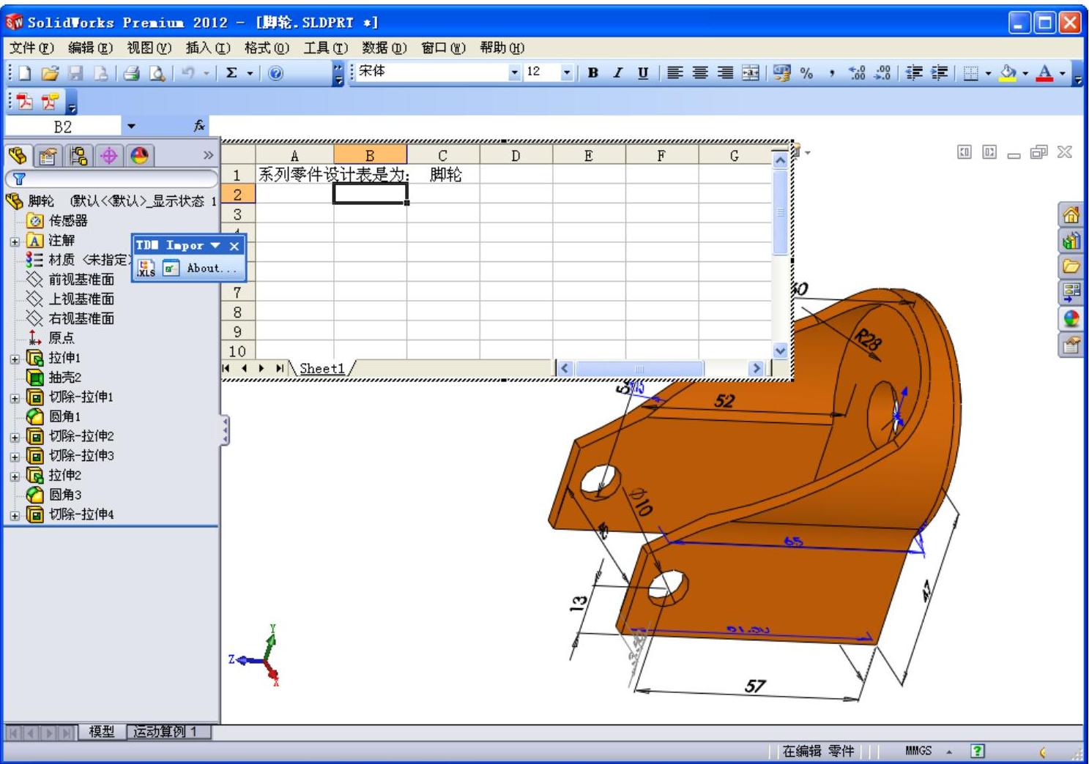The image size is (1089, 764).
Task: Toggle underline formatting
Action: tap(643, 73)
